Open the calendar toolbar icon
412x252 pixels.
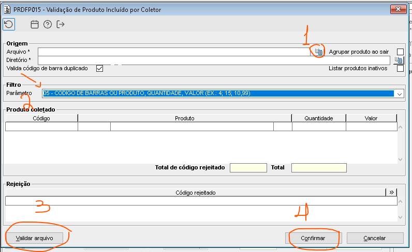(x=35, y=24)
